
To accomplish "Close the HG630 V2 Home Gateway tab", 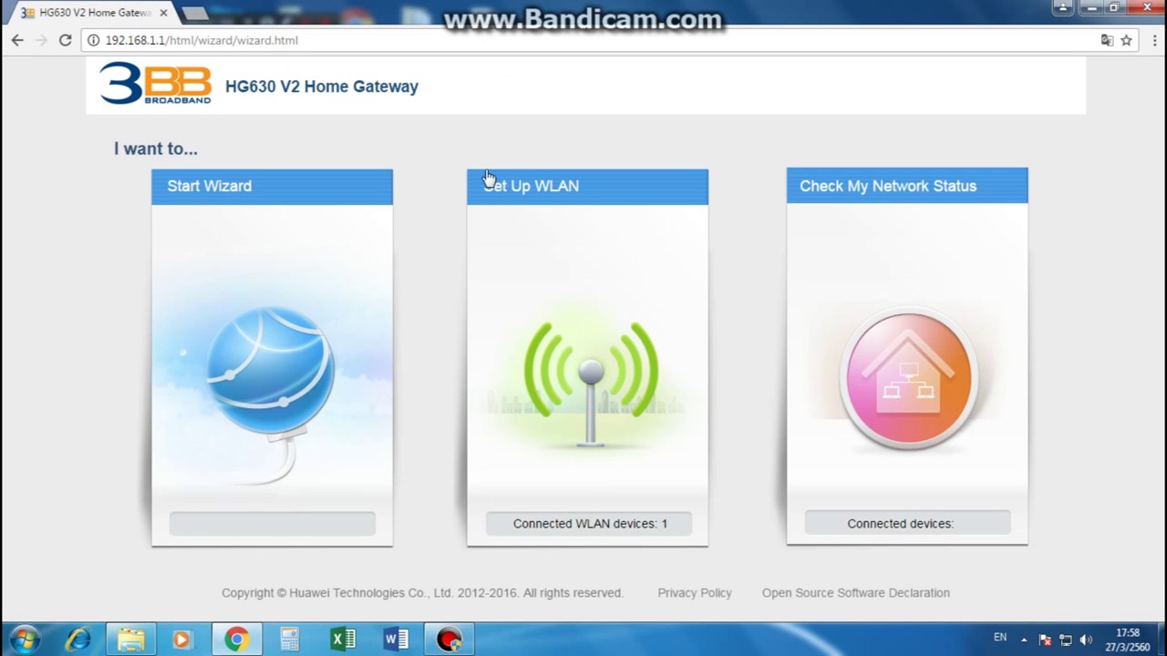I will point(163,13).
